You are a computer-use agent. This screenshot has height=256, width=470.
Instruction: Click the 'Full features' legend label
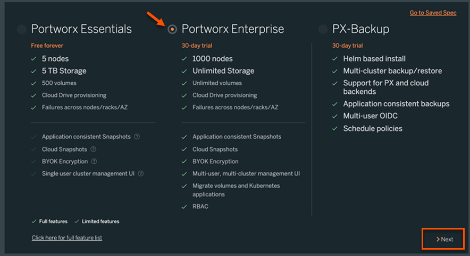point(53,222)
